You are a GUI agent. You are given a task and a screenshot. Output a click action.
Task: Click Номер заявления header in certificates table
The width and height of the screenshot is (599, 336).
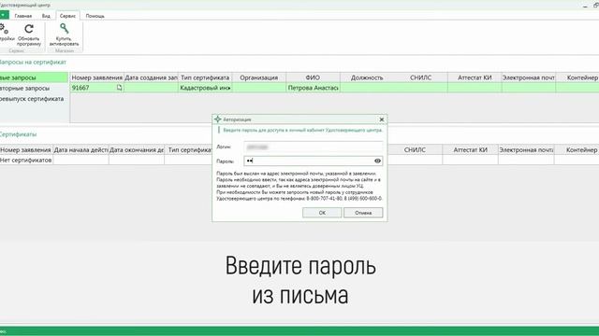26,150
